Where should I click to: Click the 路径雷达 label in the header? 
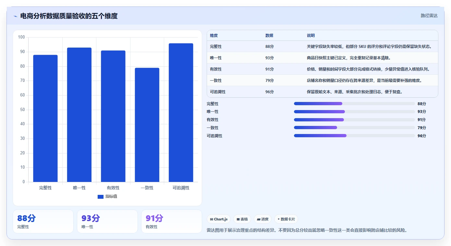(x=429, y=16)
